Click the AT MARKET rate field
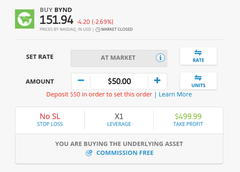240x172 pixels. [119, 58]
